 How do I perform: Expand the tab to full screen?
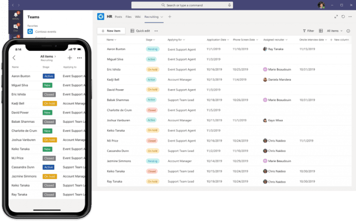pos(336,17)
